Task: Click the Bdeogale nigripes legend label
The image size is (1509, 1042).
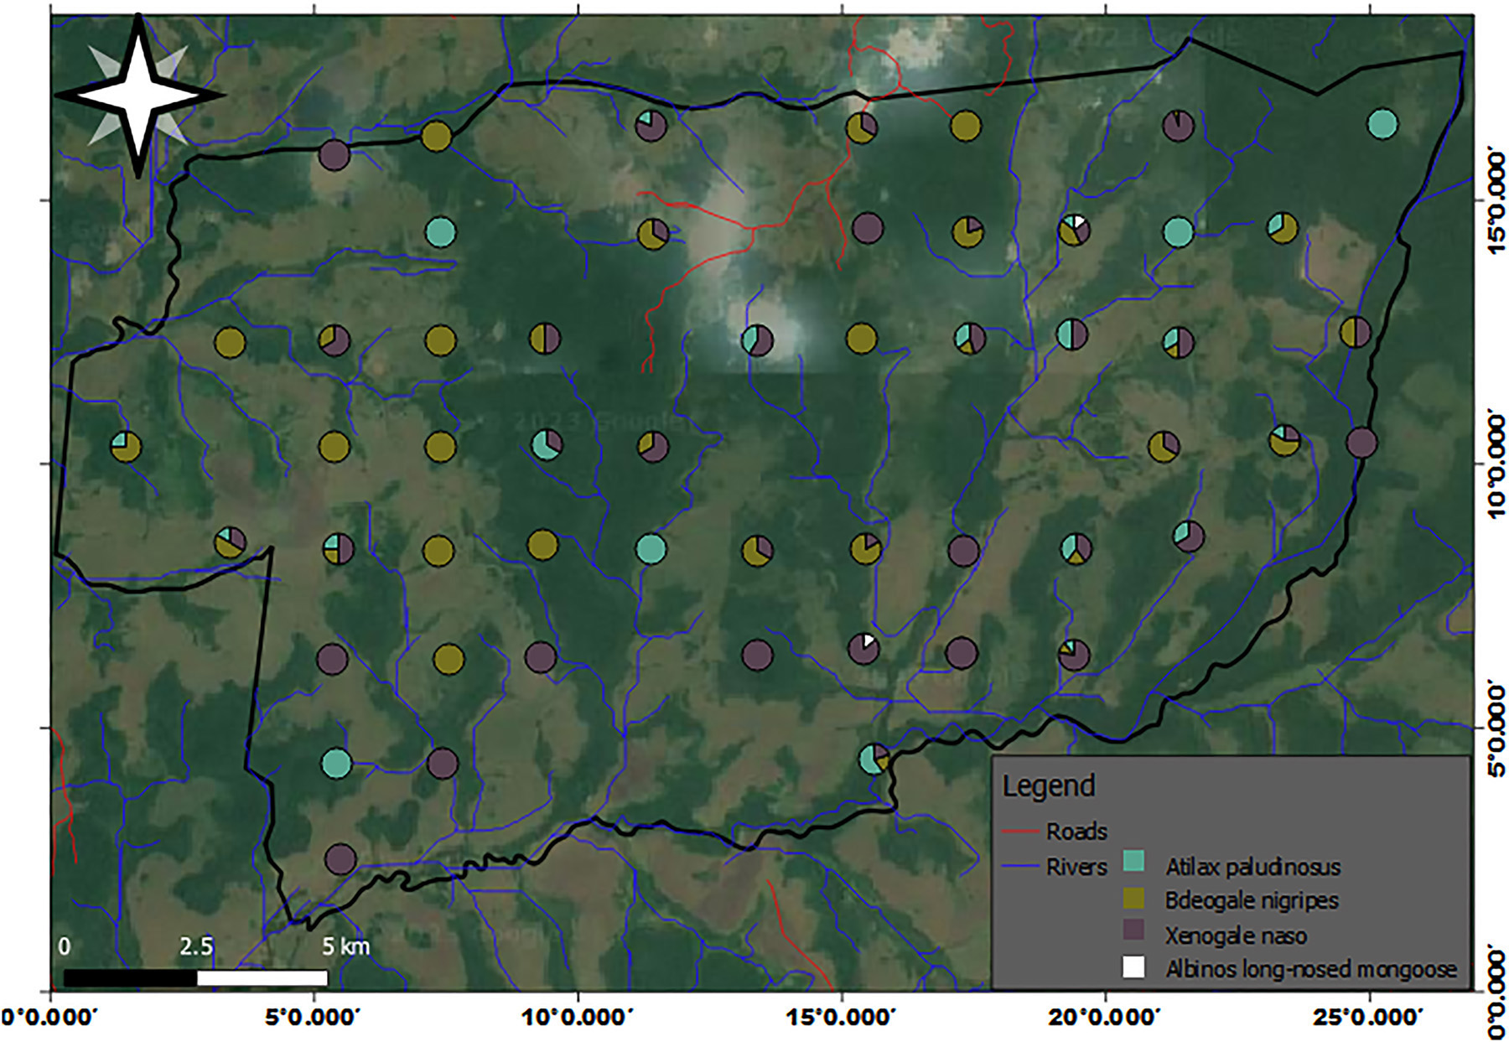Action: point(1251,900)
